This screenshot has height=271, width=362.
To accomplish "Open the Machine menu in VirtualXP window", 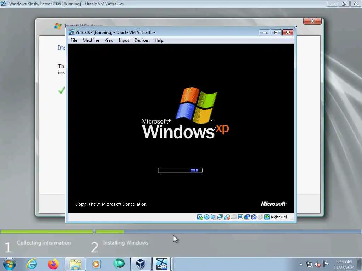I will (91, 40).
